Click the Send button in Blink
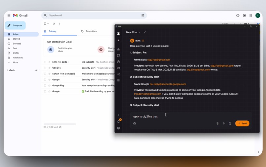The height and width of the screenshot is (167, 266). pyautogui.click(x=242, y=123)
